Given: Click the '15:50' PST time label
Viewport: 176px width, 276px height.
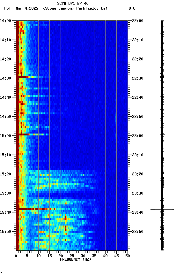Looking at the screenshot, I should point(5,232).
